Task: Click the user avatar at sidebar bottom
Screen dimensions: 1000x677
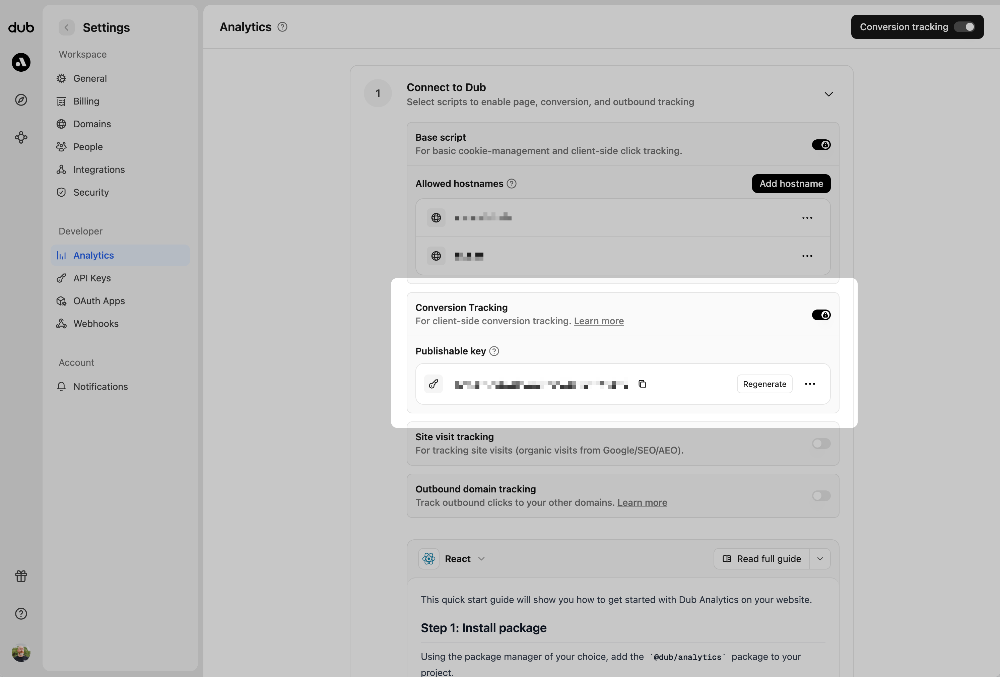Action: coord(21,653)
